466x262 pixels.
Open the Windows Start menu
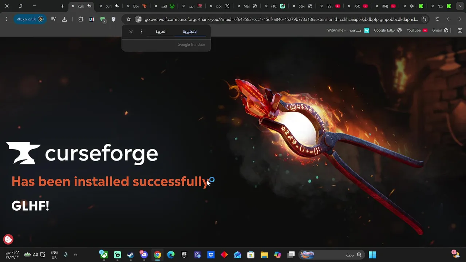point(372,255)
